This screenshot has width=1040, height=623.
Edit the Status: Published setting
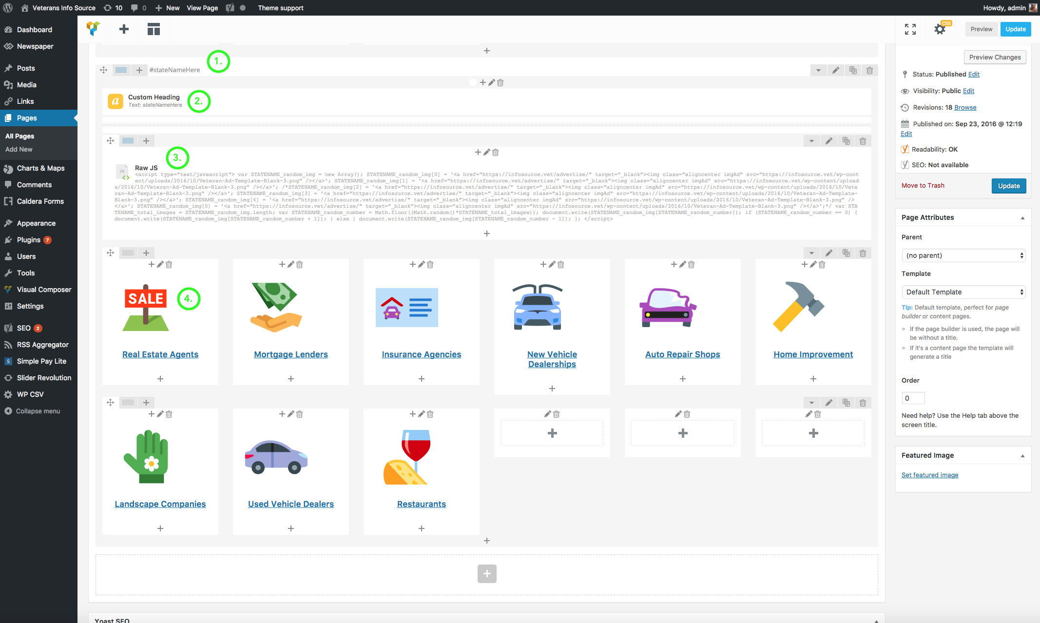pos(974,74)
